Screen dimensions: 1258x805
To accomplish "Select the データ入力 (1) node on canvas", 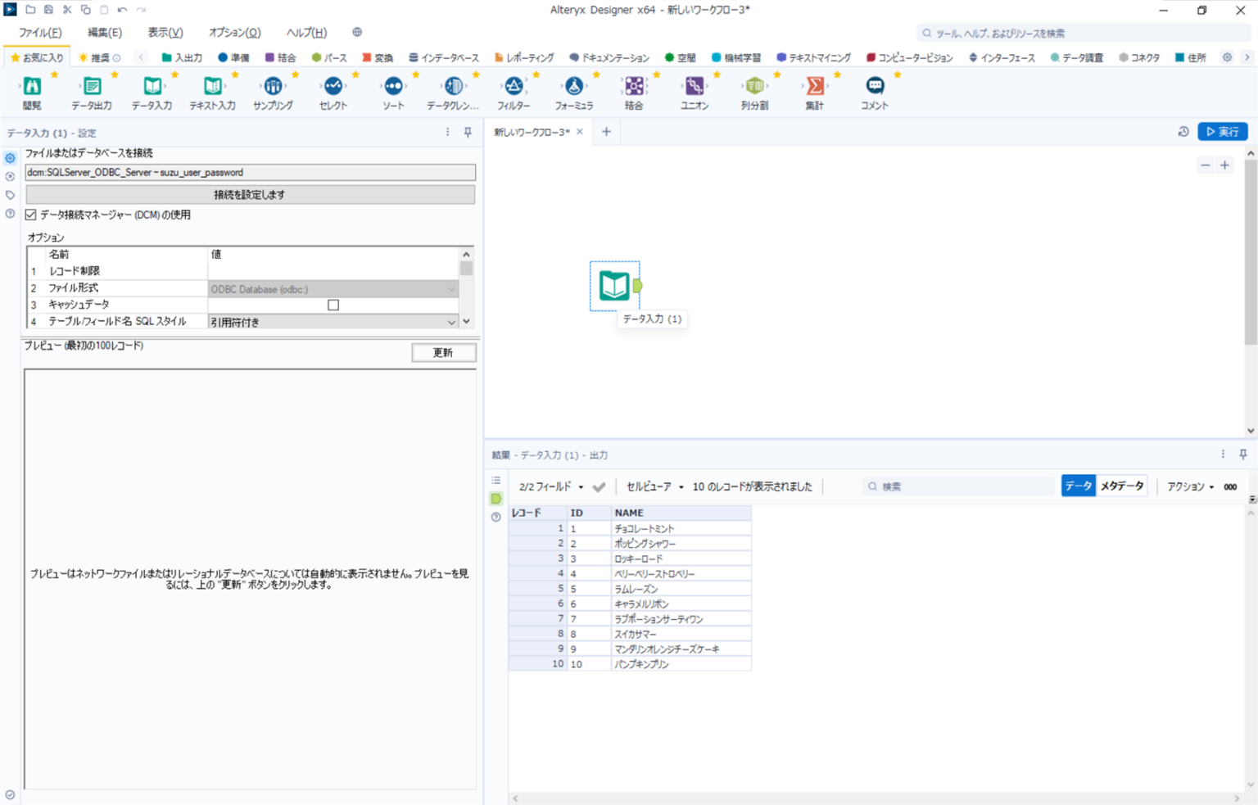I will tap(614, 285).
